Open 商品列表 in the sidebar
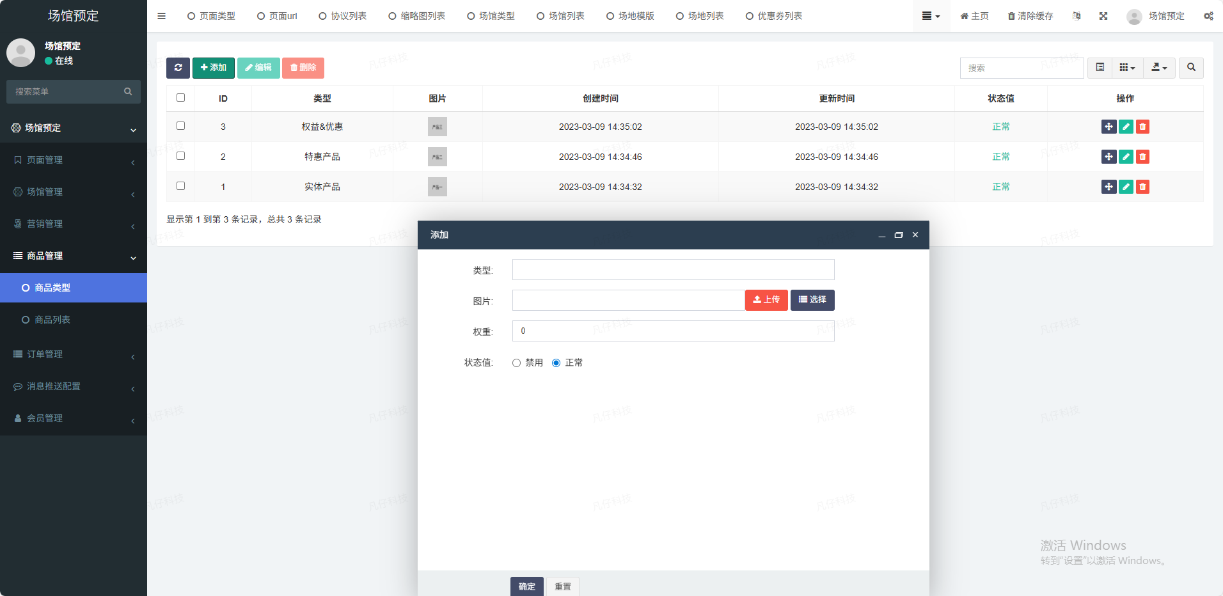 coord(52,320)
